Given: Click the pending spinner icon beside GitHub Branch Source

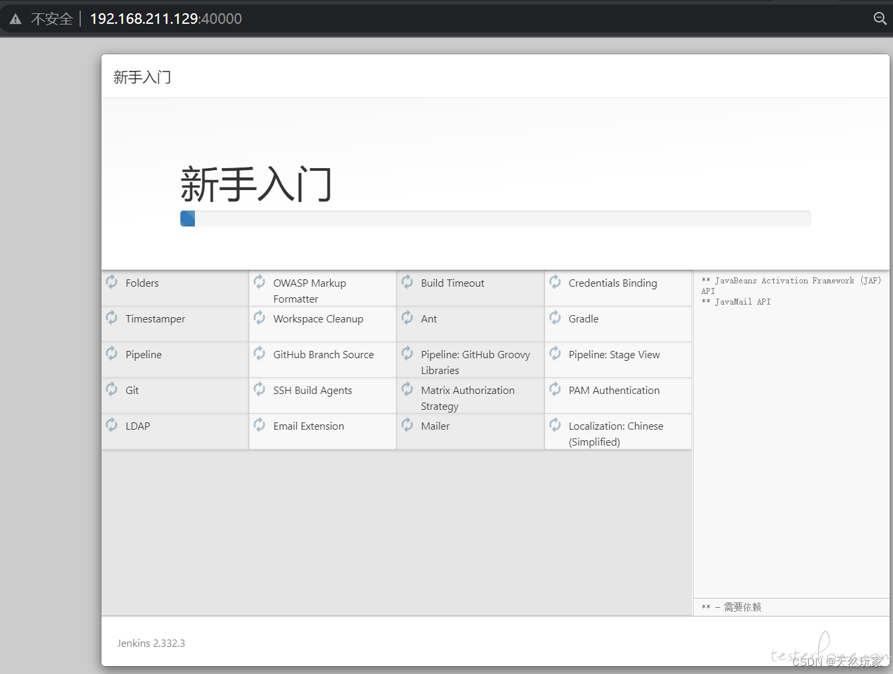Looking at the screenshot, I should 260,353.
